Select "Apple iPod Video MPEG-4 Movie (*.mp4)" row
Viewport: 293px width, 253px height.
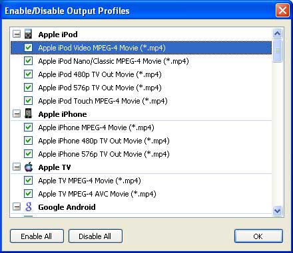tap(141, 48)
